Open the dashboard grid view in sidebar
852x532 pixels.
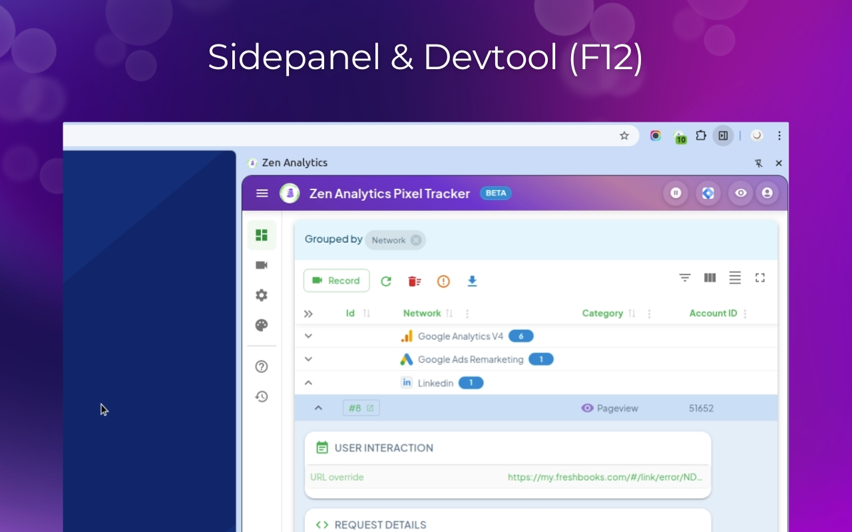(x=262, y=235)
